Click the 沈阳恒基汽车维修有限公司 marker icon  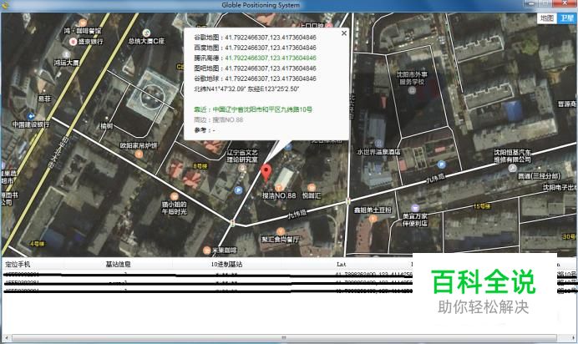point(512,169)
